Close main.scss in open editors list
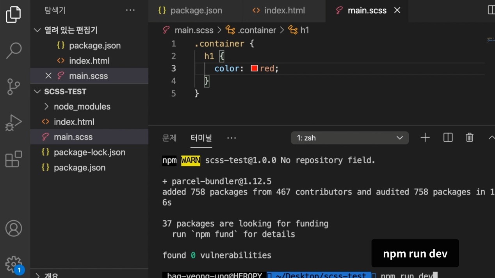The width and height of the screenshot is (495, 278). (x=48, y=76)
